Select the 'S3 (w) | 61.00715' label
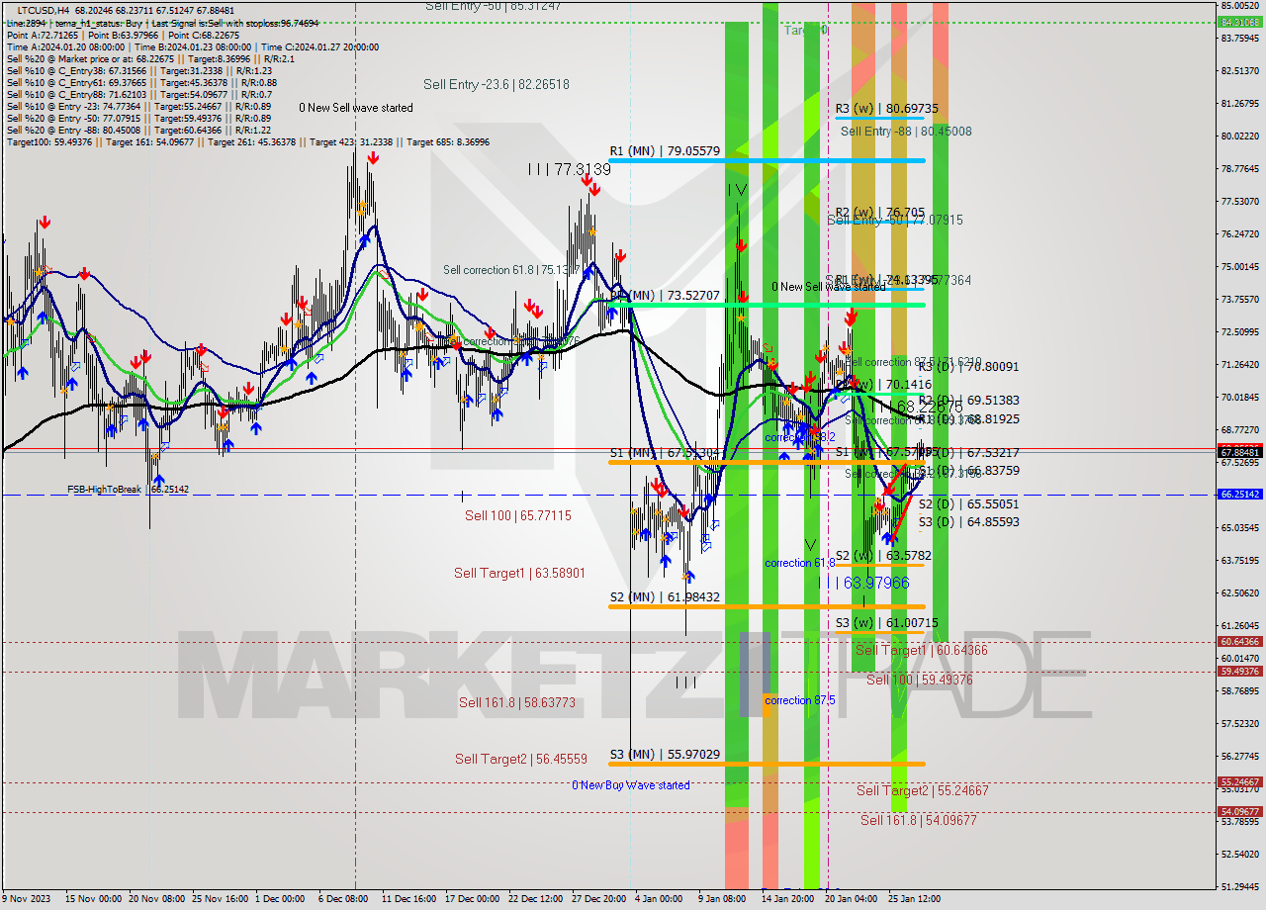 pos(886,622)
